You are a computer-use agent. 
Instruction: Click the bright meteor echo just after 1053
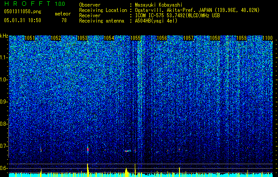click(88, 149)
